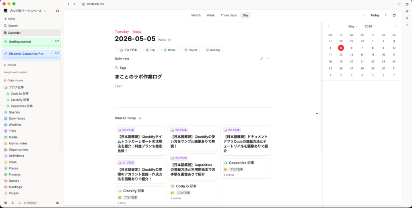The height and width of the screenshot is (208, 412).
Task: Collapse the left sidebar with the panel icon
Action: (x=58, y=11)
